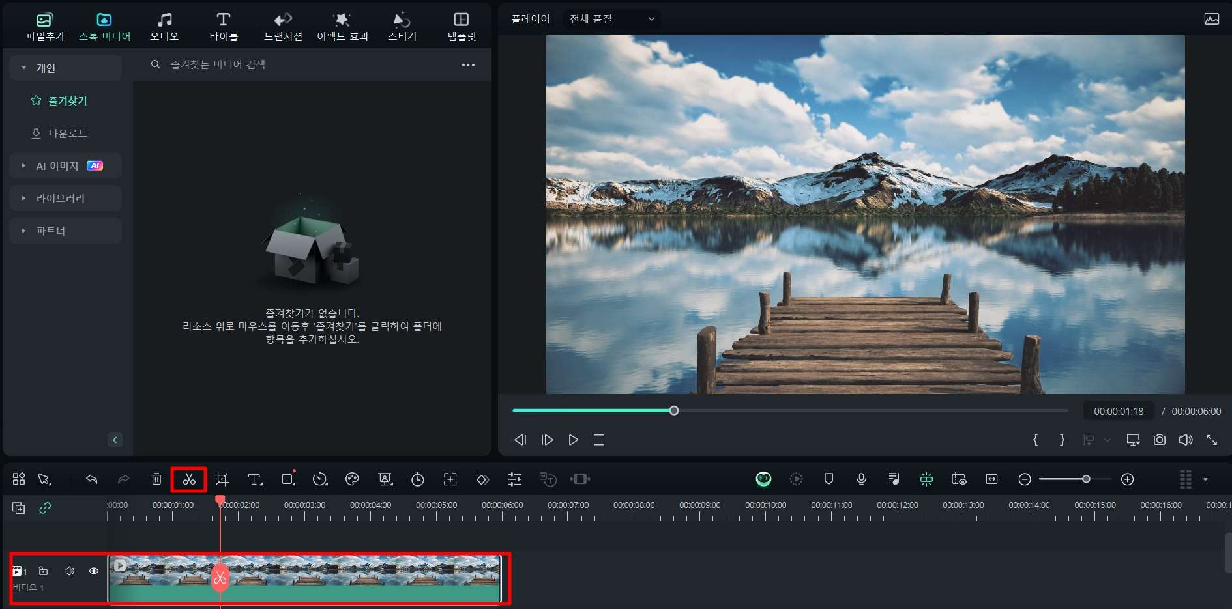Open the text tool in timeline toolbar
Viewport: 1232px width, 609px height.
pyautogui.click(x=255, y=479)
